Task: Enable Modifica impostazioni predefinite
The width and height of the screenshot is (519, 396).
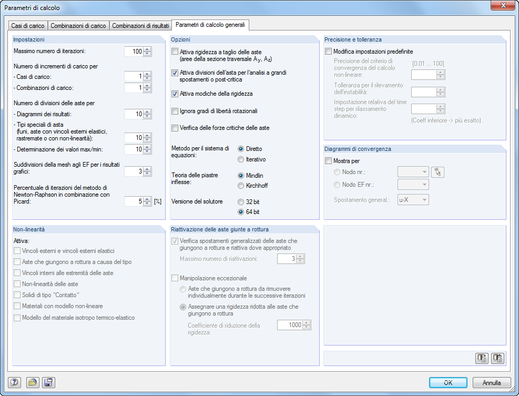Action: 328,51
